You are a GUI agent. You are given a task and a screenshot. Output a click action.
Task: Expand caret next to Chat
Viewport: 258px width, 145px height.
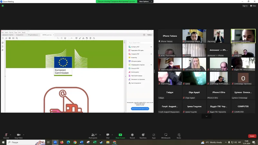pos(112,135)
